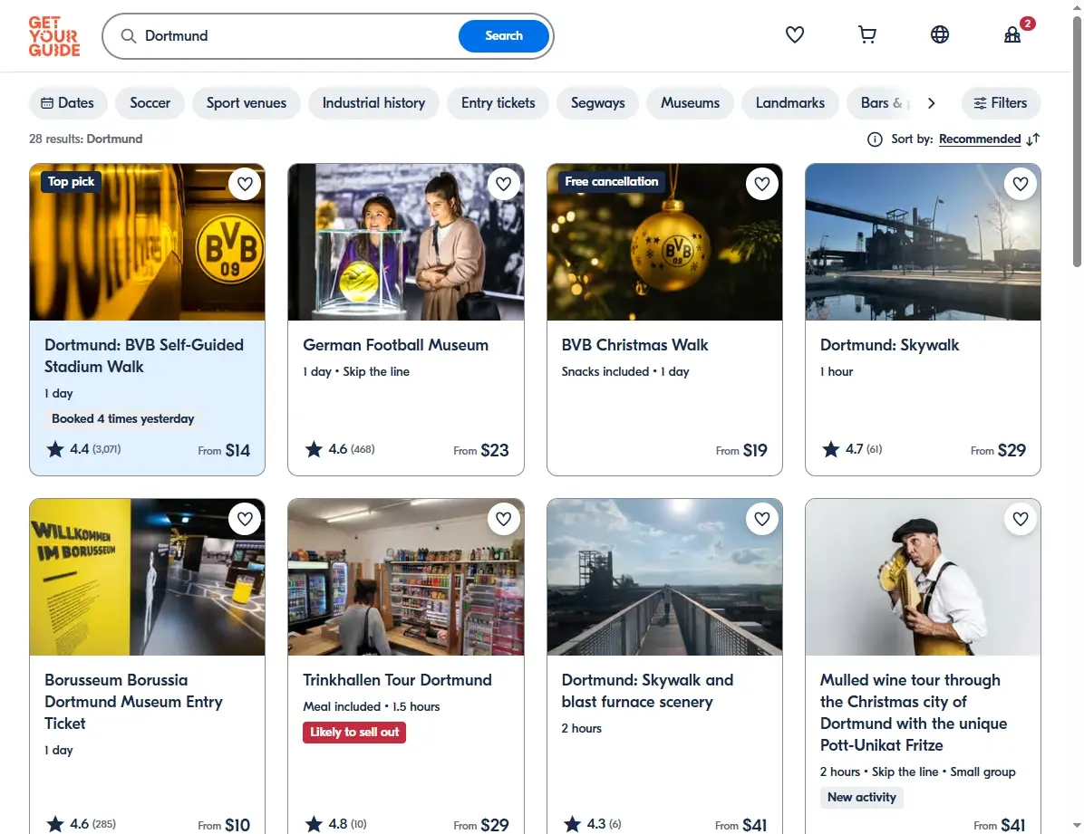
Task: Save German Football Museum to wishlist
Action: tap(503, 184)
